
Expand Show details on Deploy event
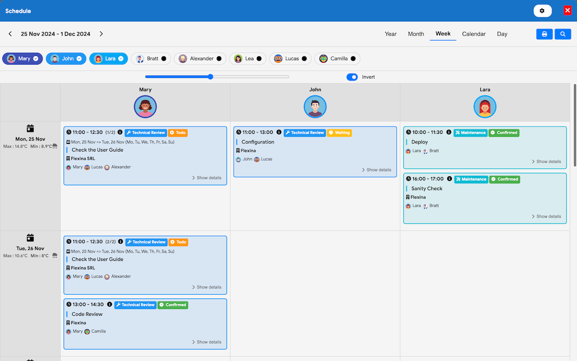pos(546,162)
